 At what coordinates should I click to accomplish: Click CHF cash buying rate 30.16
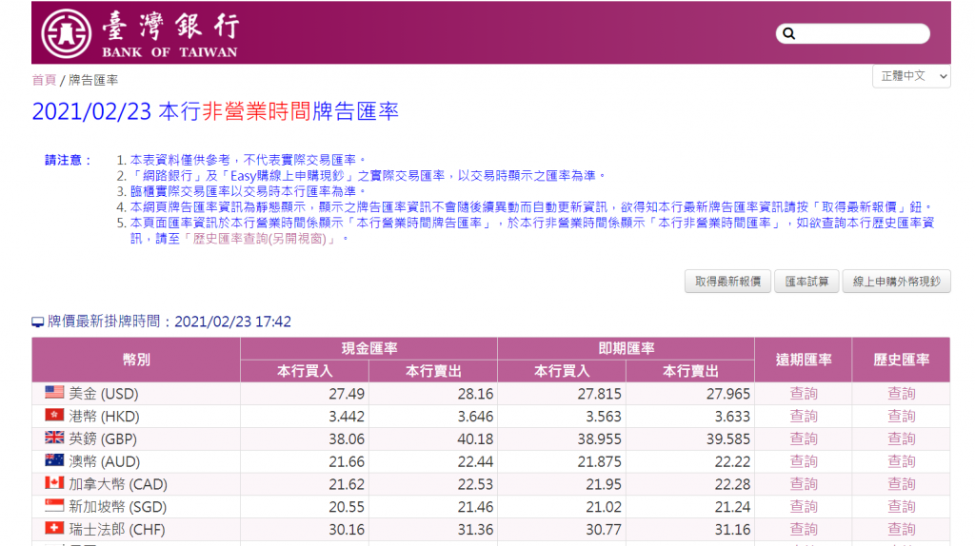coord(347,530)
